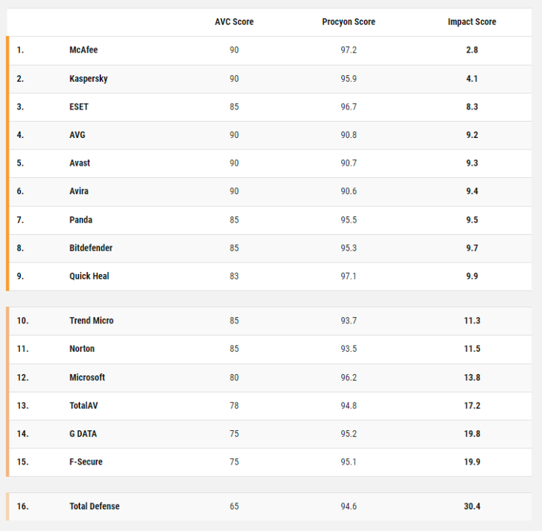The width and height of the screenshot is (542, 531).
Task: Click the Procyon Score column header
Action: [x=348, y=22]
